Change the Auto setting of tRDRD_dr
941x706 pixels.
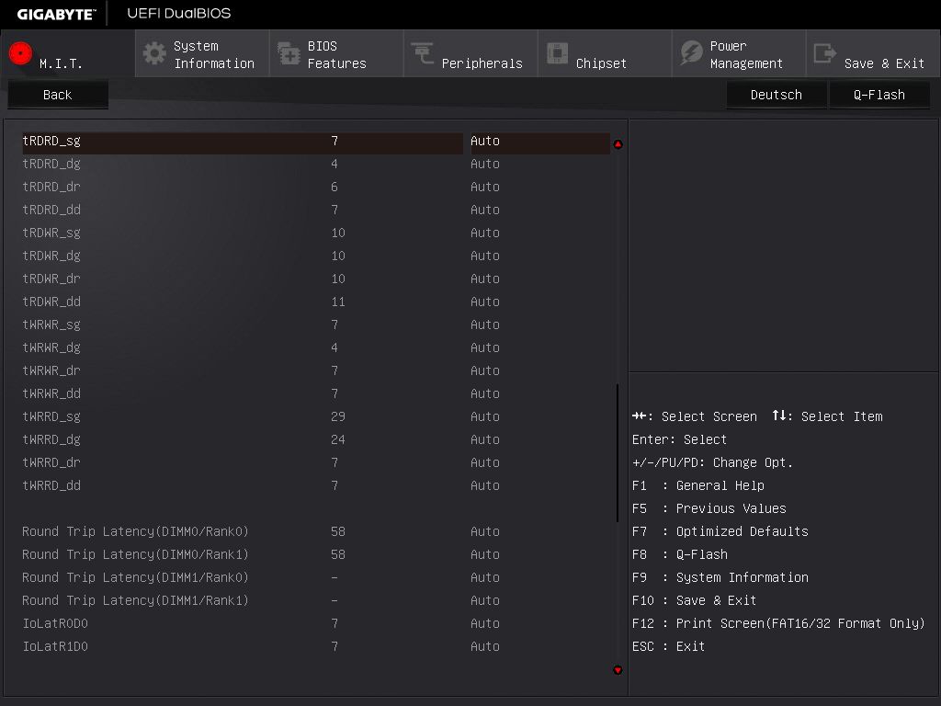point(485,187)
